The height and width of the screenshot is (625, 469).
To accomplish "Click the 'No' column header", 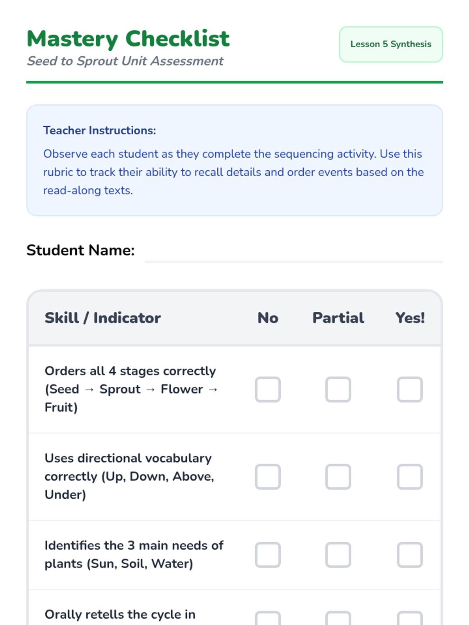I will coord(268,318).
